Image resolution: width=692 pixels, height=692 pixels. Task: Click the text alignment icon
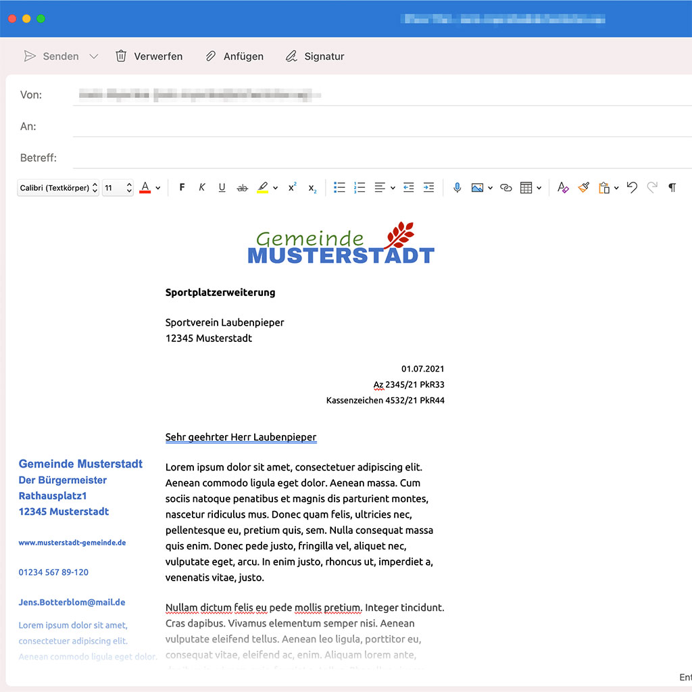(380, 188)
